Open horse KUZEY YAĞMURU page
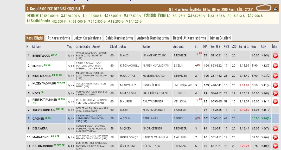Screen dimensions: 281x150 click(x=44, y=83)
